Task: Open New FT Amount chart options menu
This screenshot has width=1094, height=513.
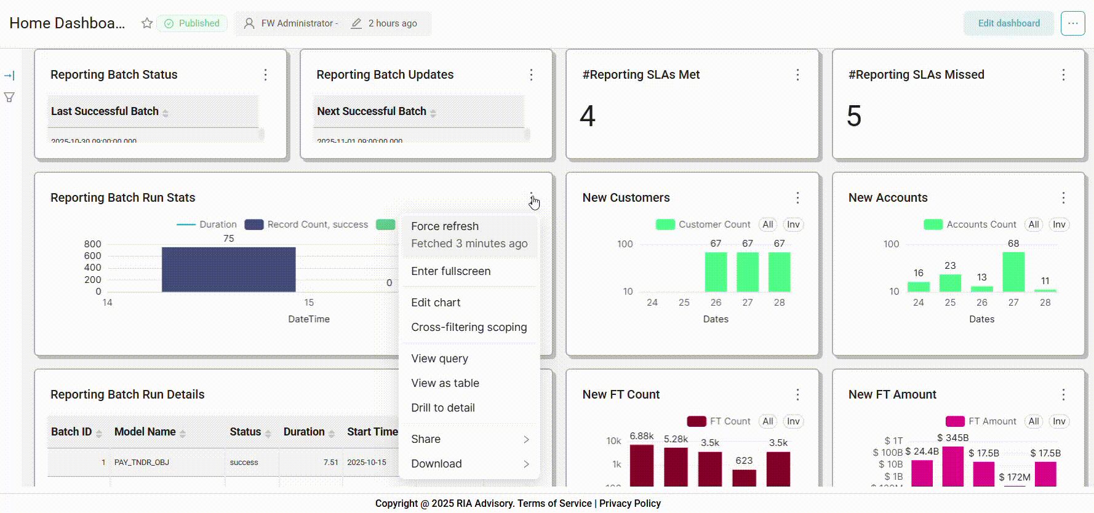Action: pyautogui.click(x=1063, y=394)
